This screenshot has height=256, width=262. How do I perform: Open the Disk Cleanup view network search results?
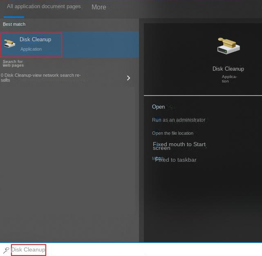click(41, 78)
